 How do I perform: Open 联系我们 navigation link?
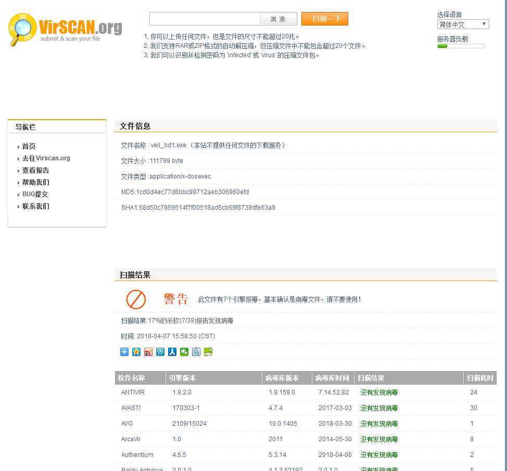click(x=35, y=206)
